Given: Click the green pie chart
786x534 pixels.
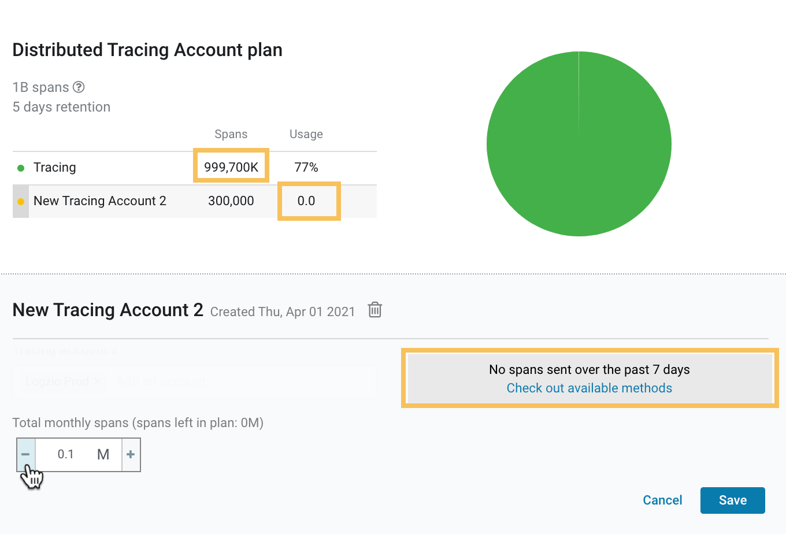Looking at the screenshot, I should [x=579, y=144].
